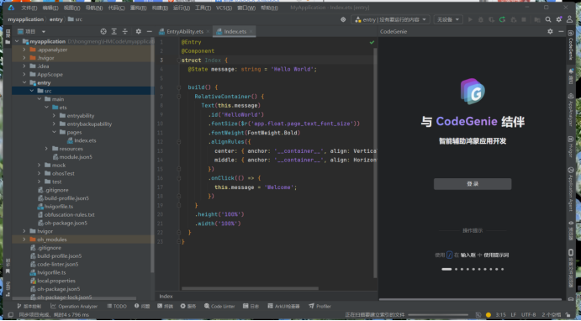Viewport: 581px width, 321px height.
Task: Expand the resources folder
Action: click(47, 149)
